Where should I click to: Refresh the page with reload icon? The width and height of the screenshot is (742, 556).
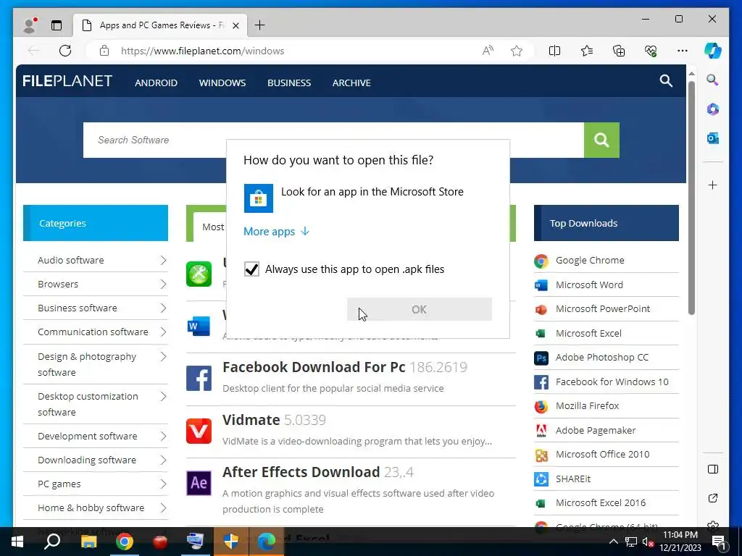(x=65, y=51)
